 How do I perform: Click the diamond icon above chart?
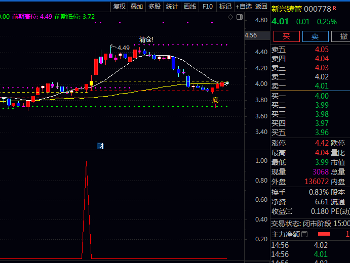coord(230,17)
